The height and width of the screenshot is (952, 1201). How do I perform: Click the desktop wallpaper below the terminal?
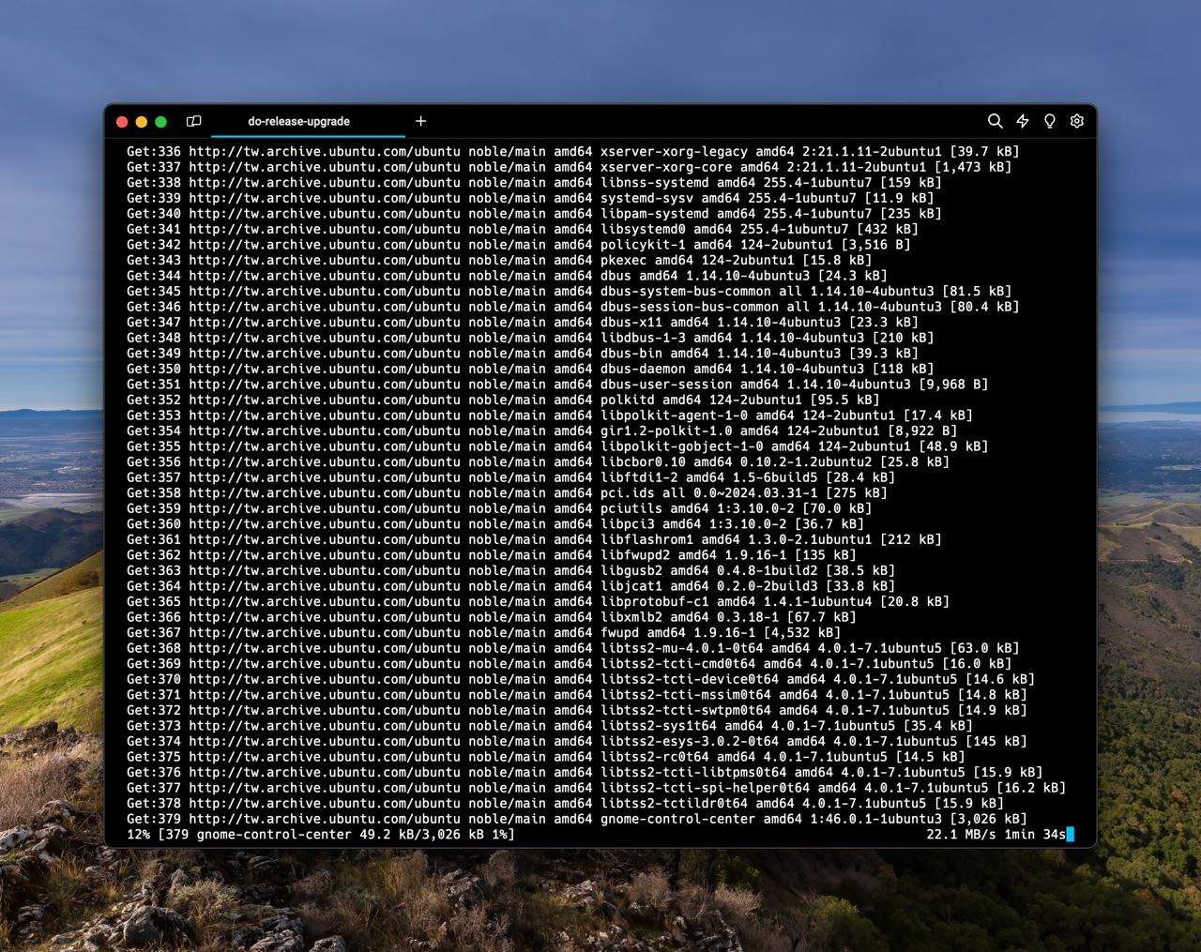600,900
